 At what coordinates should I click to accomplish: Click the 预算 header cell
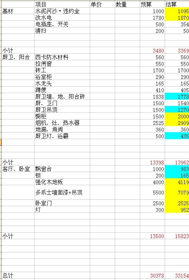click(x=152, y=4)
